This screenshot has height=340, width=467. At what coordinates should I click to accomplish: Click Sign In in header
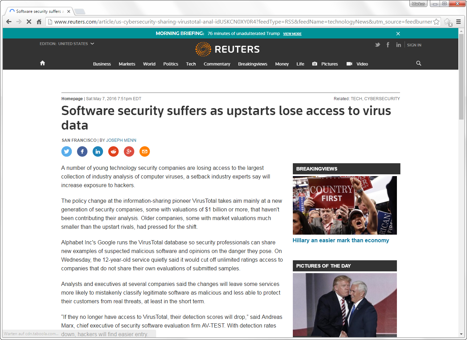click(x=414, y=45)
